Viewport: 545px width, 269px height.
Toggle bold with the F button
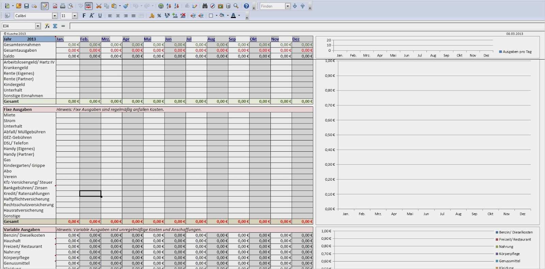tap(84, 16)
